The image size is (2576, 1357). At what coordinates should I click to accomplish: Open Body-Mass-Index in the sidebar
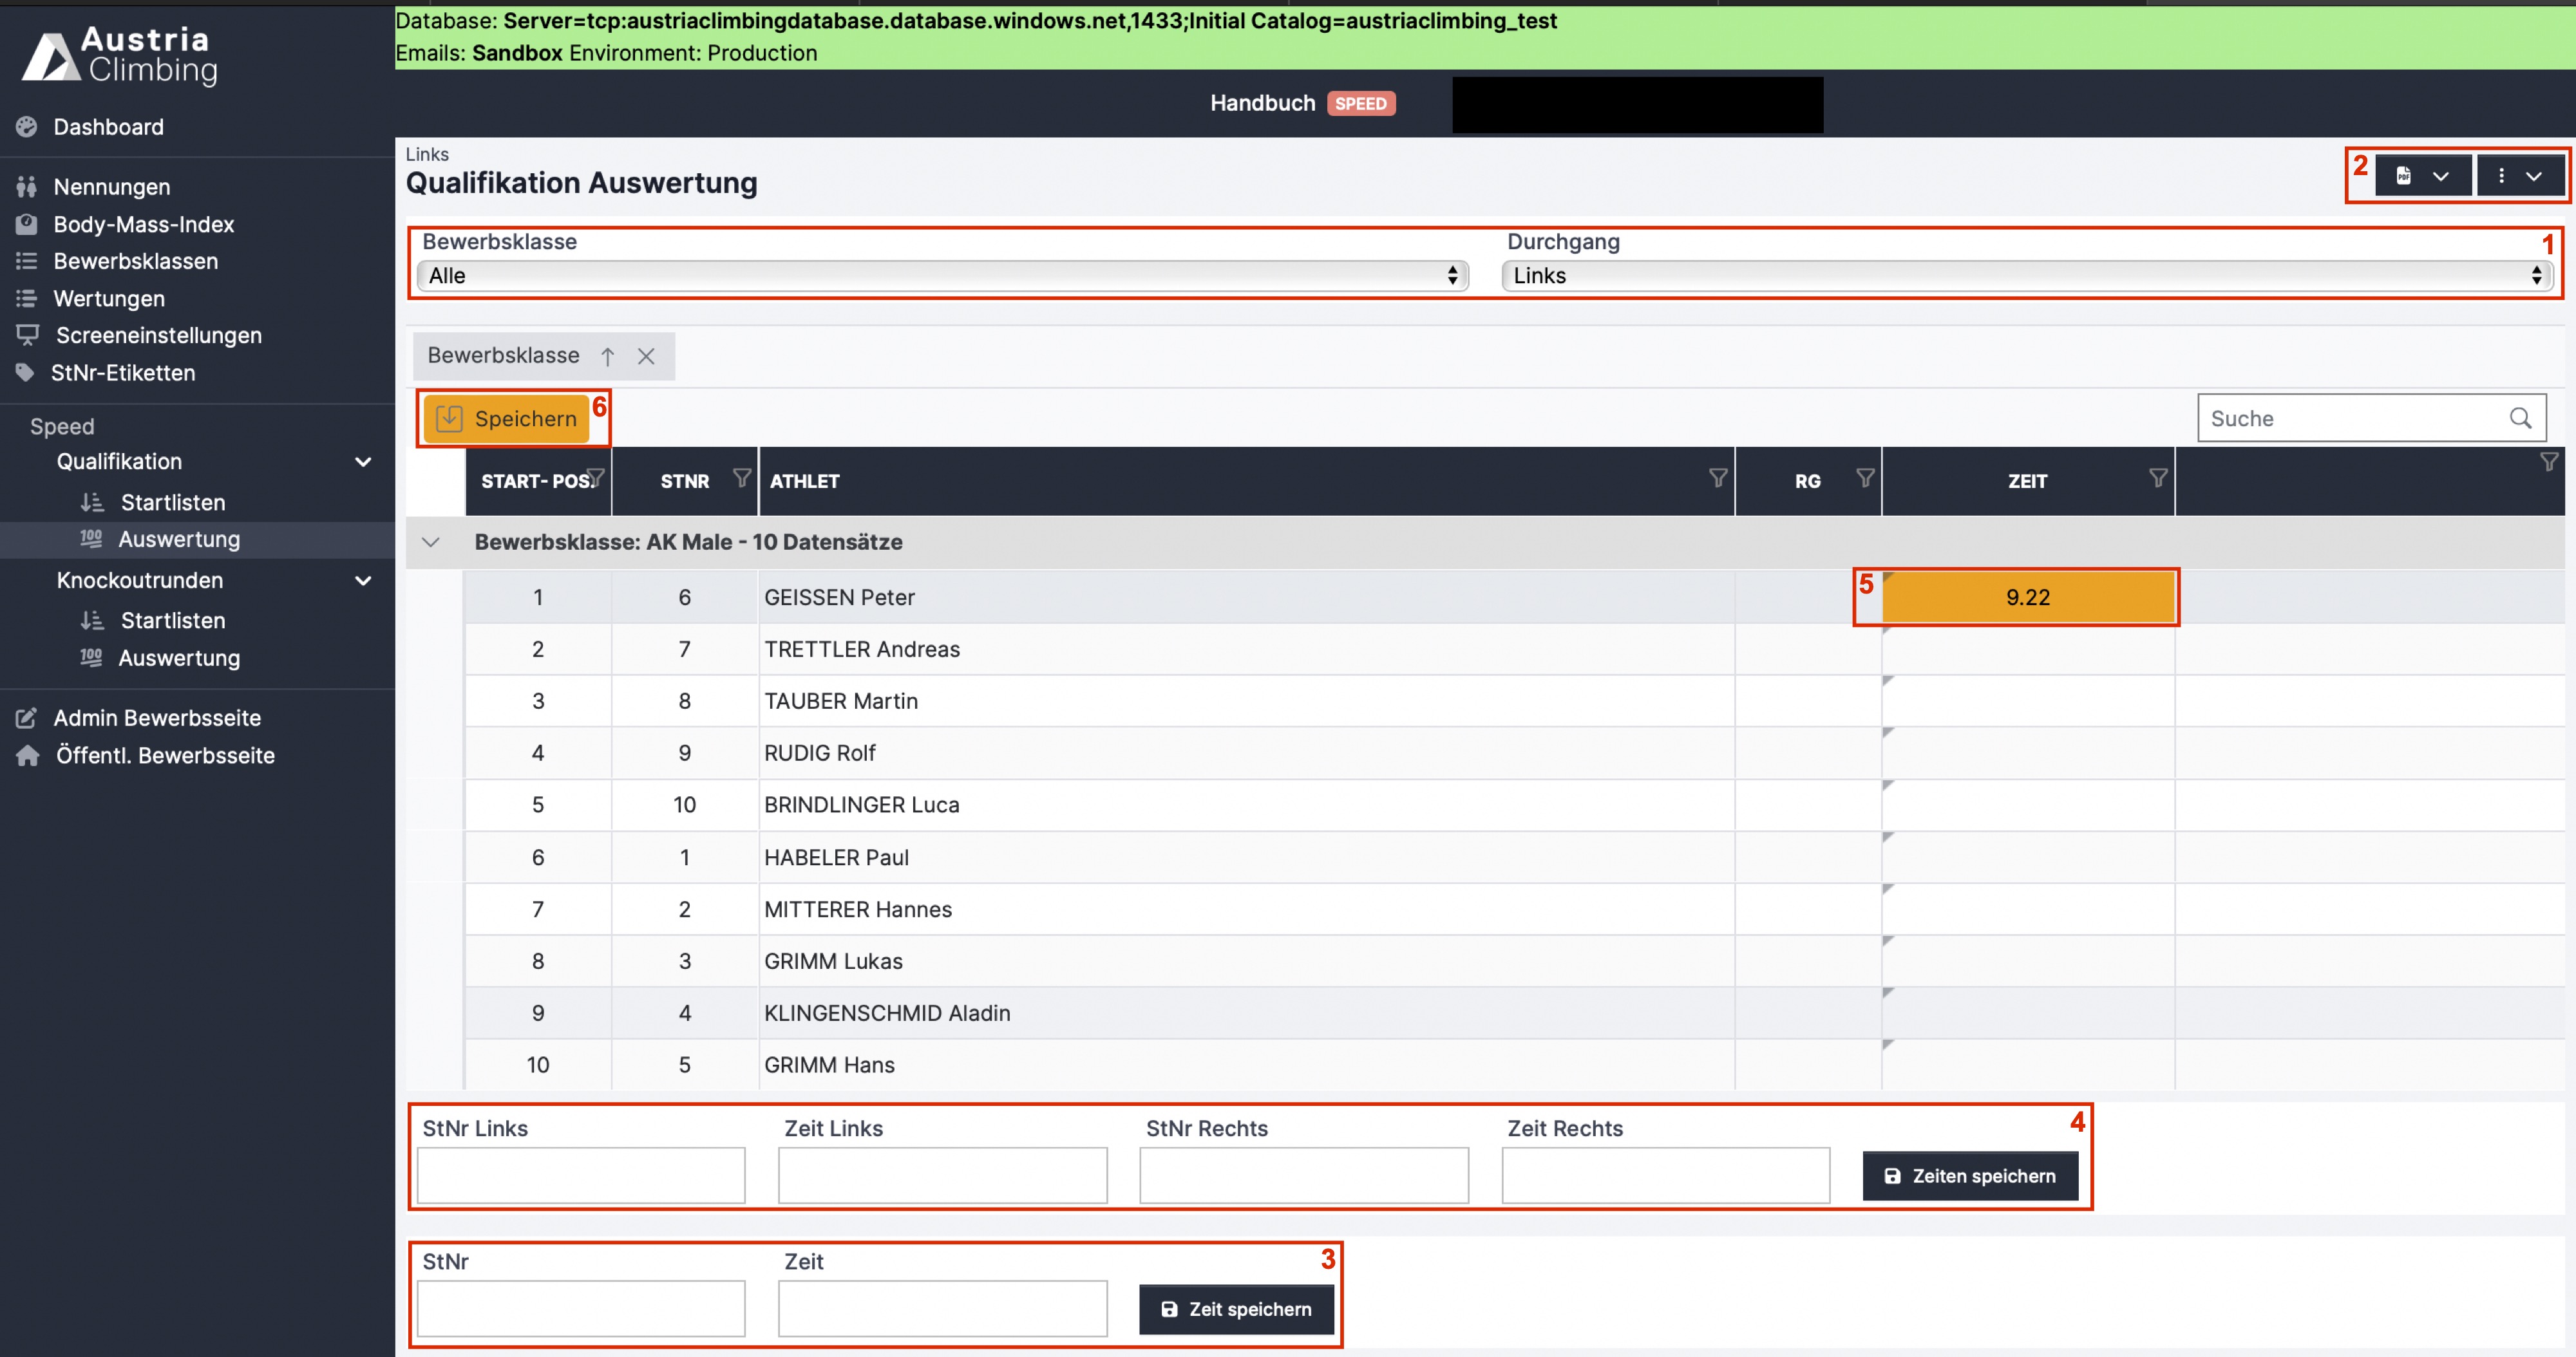tap(143, 225)
